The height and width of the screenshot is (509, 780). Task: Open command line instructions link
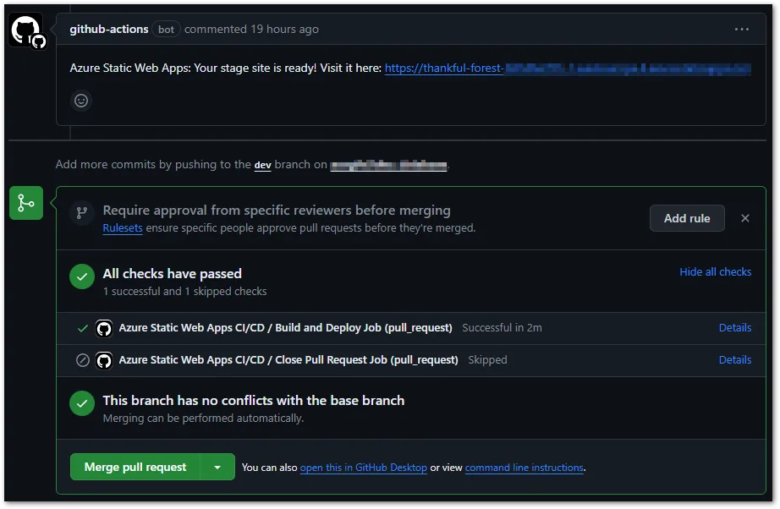(x=524, y=468)
